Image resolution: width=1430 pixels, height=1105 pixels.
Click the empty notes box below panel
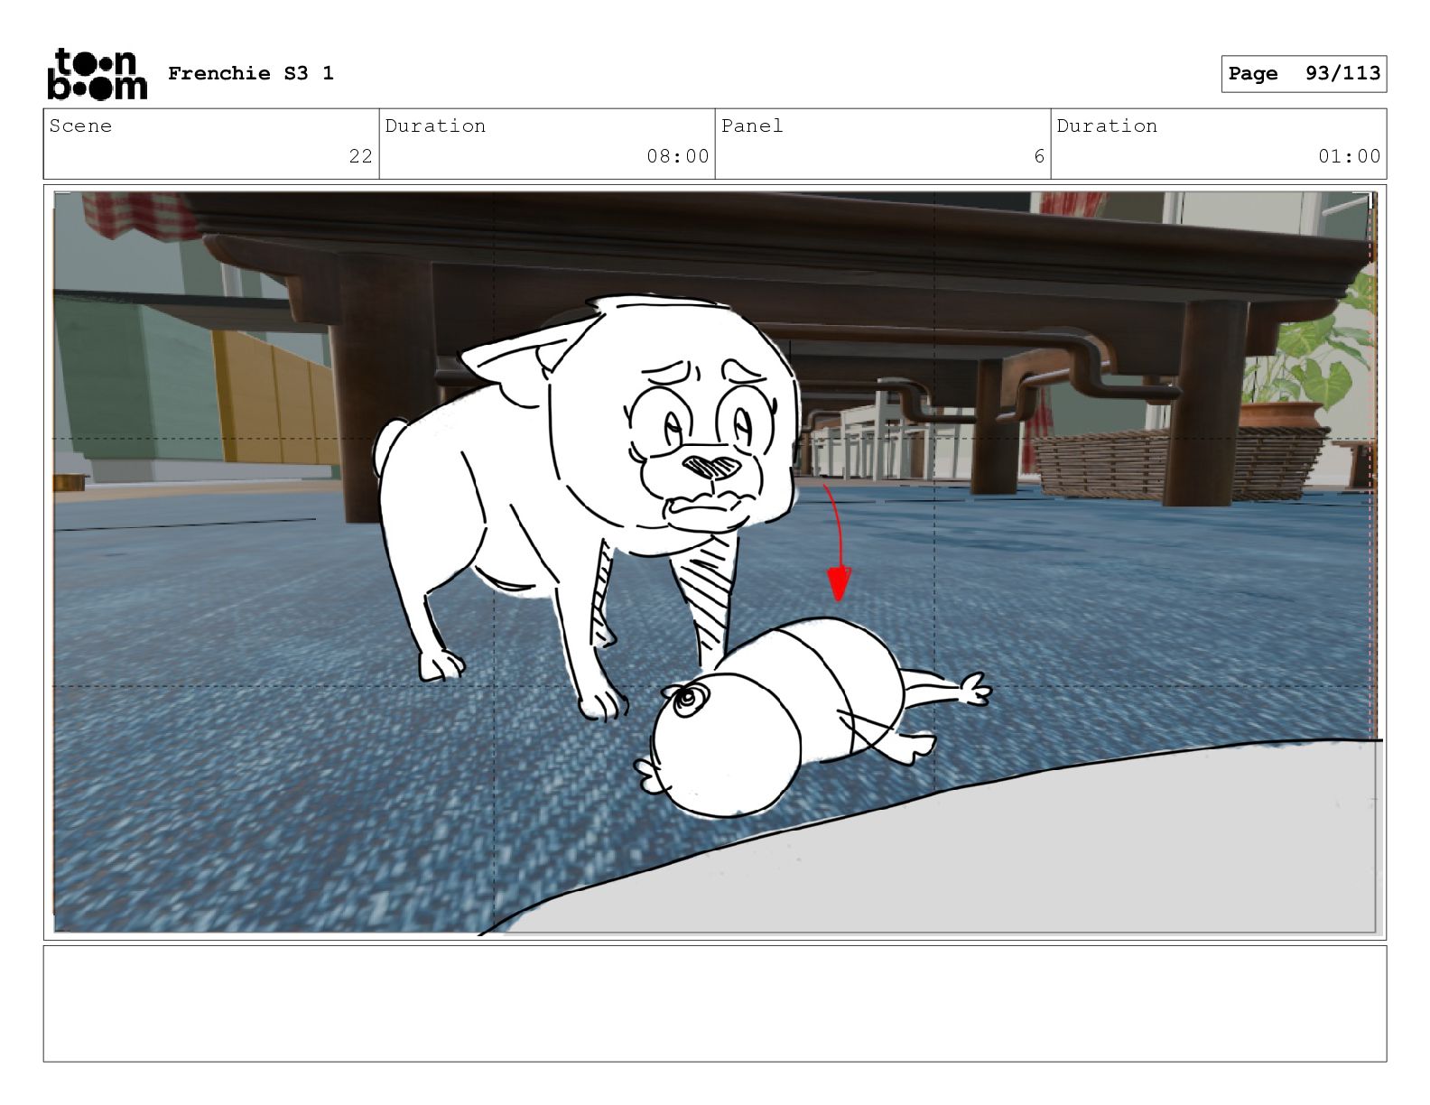(715, 1003)
